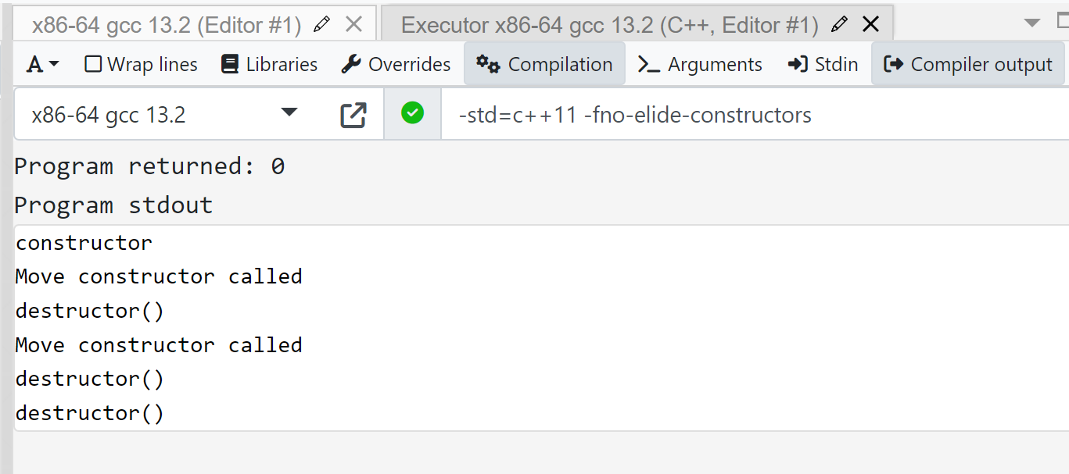The width and height of the screenshot is (1069, 474).
Task: Click the maximize pane square icon
Action: pyautogui.click(x=1062, y=23)
